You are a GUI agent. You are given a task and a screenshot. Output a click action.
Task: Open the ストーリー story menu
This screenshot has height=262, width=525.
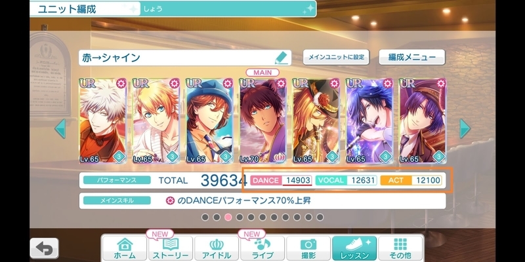pyautogui.click(x=171, y=248)
